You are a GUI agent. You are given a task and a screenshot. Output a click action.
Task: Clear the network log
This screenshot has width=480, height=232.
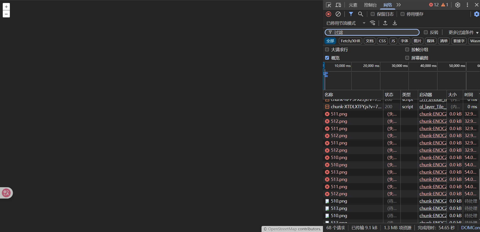click(x=338, y=14)
